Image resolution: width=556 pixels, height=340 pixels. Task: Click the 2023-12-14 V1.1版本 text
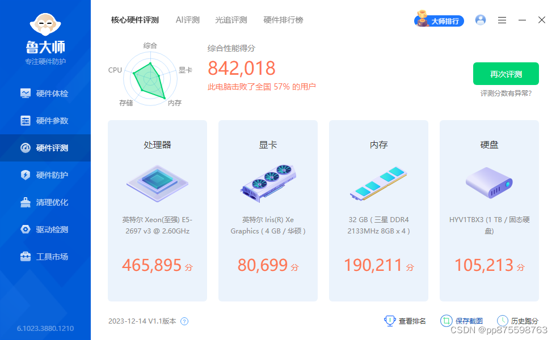tap(142, 321)
